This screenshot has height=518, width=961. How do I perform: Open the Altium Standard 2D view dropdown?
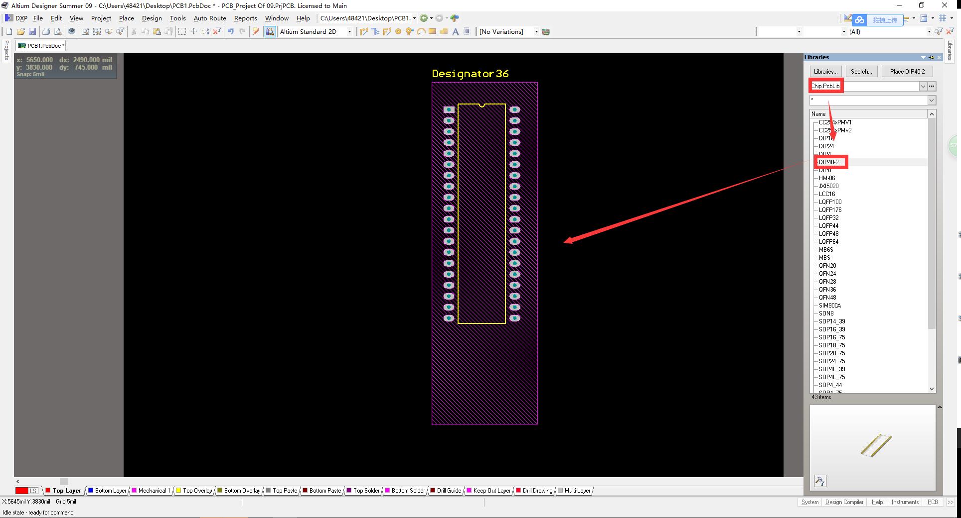349,31
